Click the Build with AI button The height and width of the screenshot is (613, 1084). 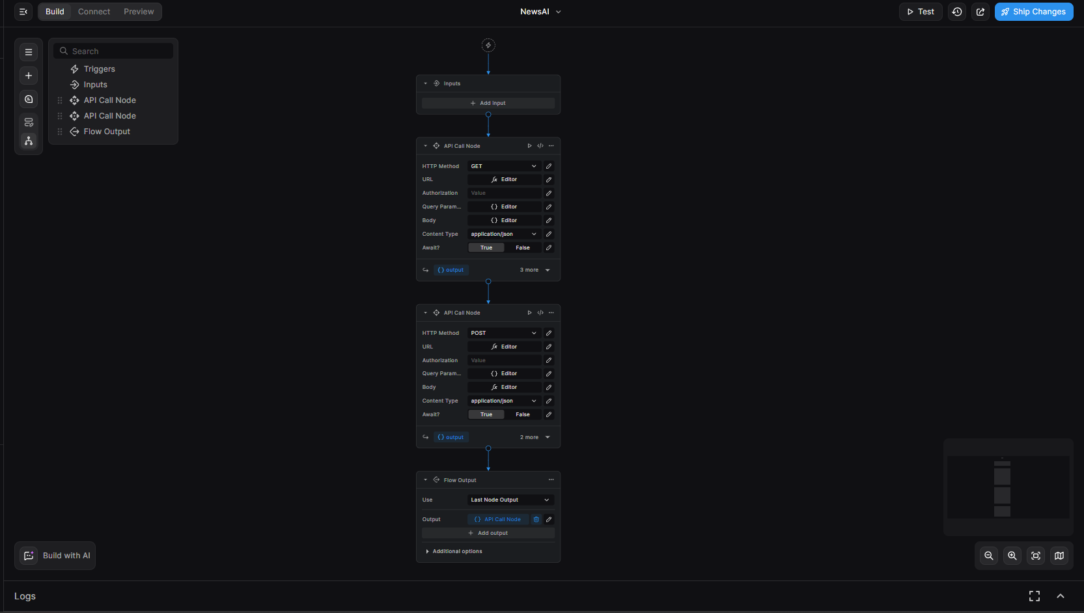click(55, 556)
